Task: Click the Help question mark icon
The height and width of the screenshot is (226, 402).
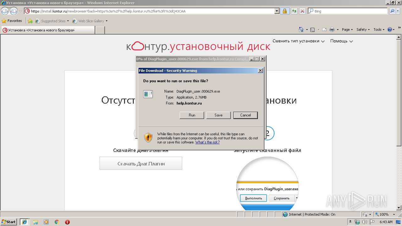Action: [390, 30]
